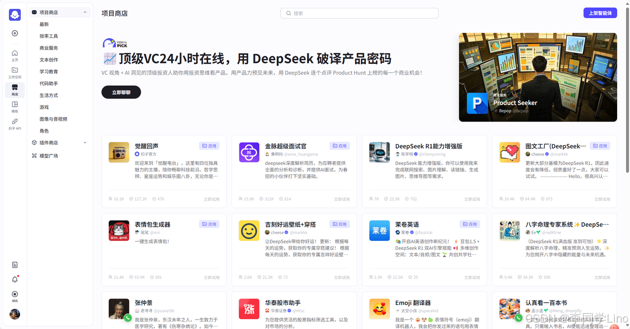This screenshot has width=630, height=329.
Task: Expand the 插件商店 section
Action: click(85, 143)
